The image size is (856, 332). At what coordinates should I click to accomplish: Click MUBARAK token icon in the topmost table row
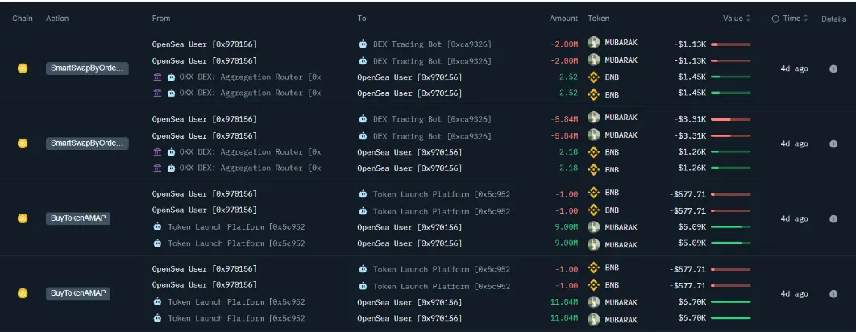[594, 43]
